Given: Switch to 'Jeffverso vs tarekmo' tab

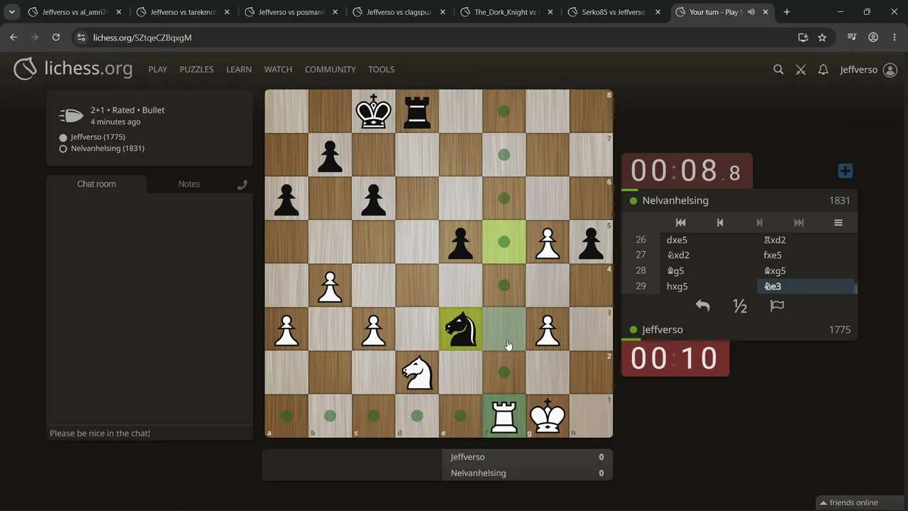Looking at the screenshot, I should coord(183,12).
